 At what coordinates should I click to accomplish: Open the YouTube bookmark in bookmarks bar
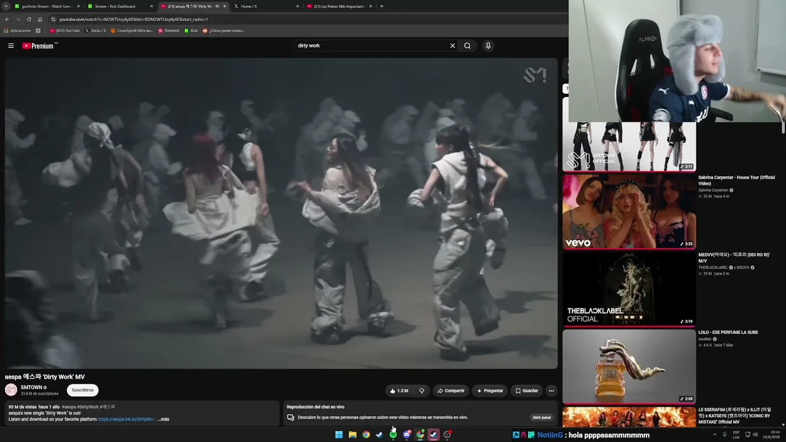coord(64,31)
